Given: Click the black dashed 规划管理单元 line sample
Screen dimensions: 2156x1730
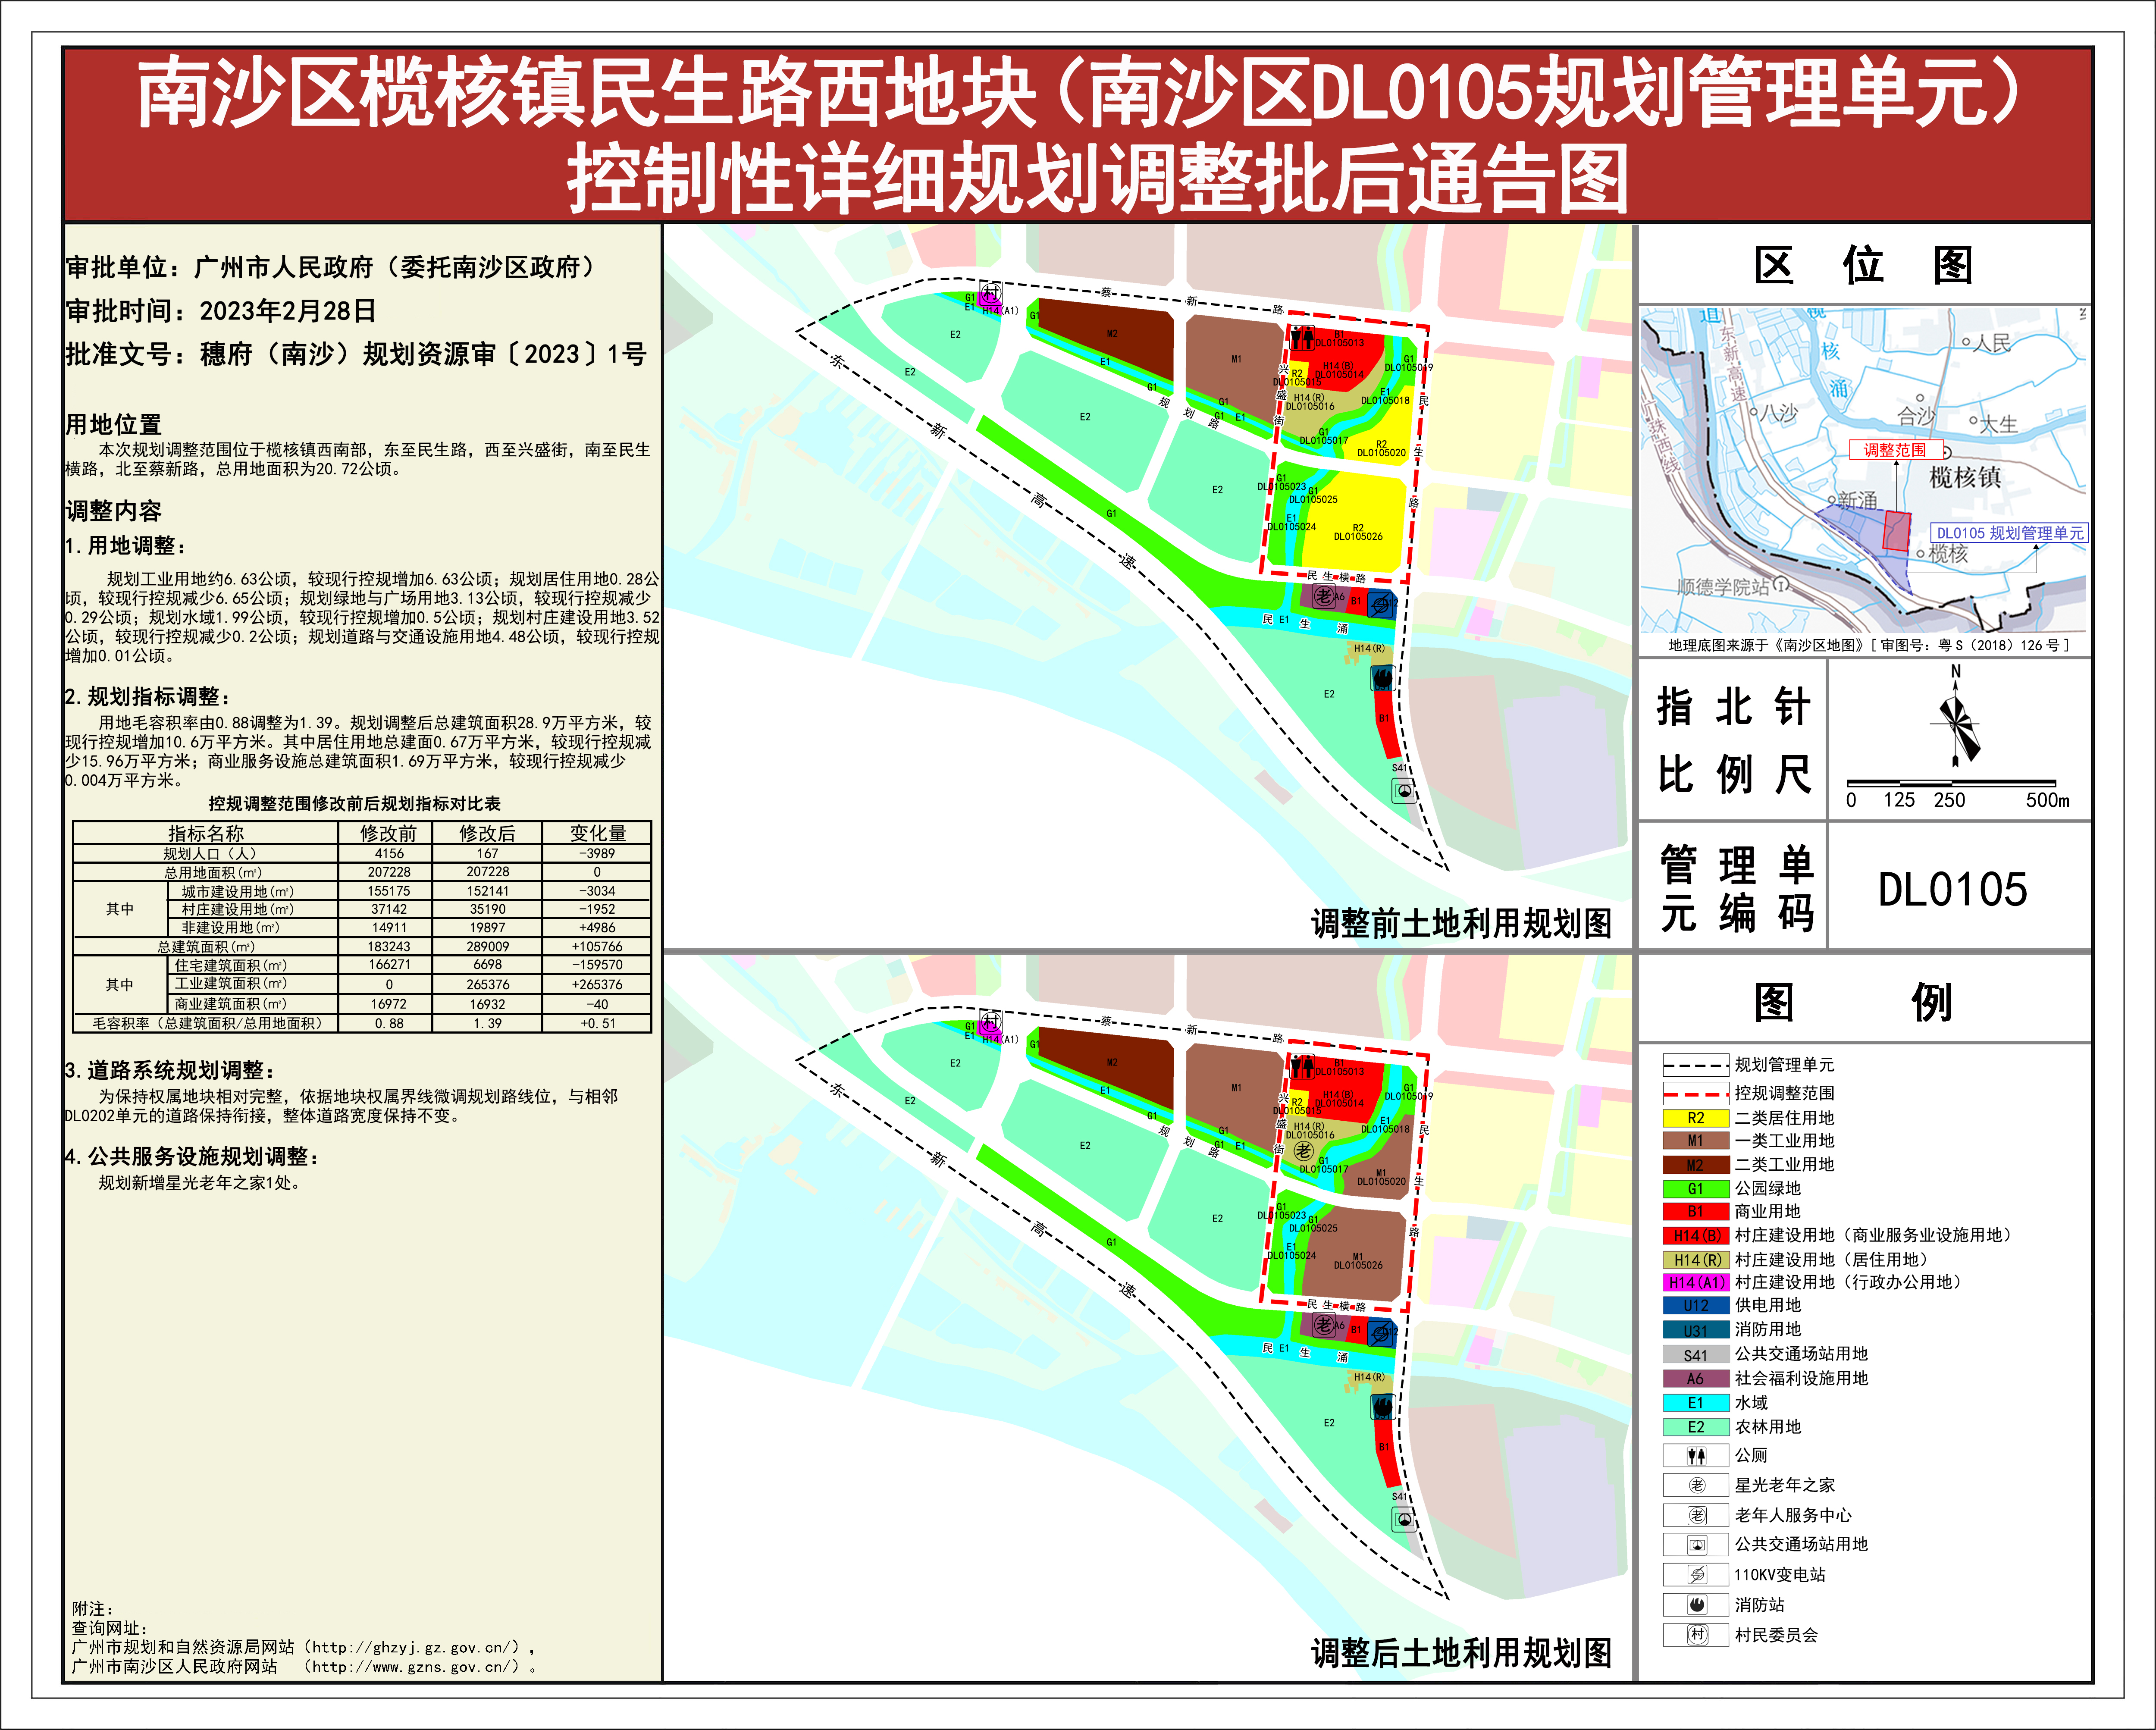Looking at the screenshot, I should pos(1696,1066).
